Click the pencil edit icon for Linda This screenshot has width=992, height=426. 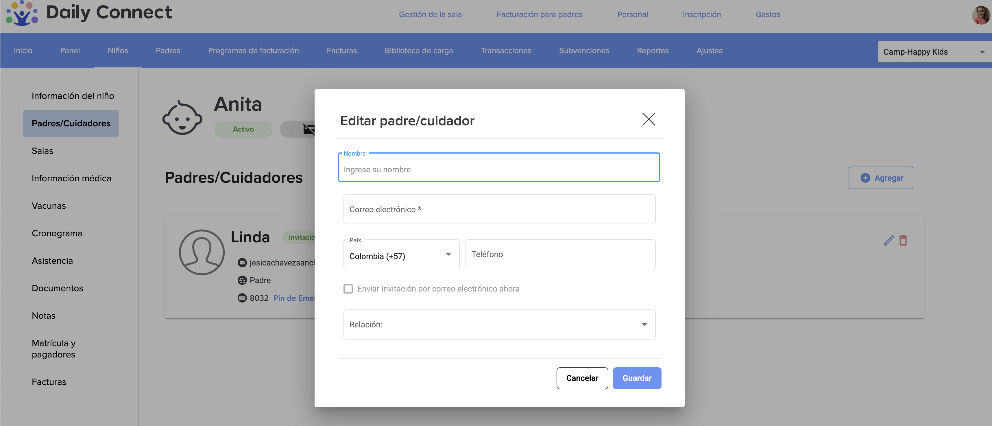click(x=889, y=240)
